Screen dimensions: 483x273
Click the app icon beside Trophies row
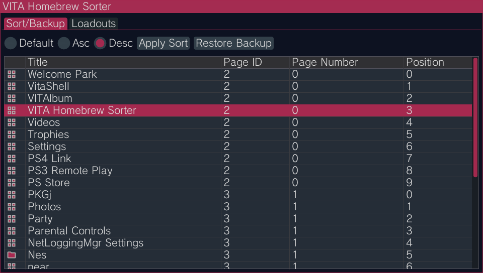[x=12, y=134]
